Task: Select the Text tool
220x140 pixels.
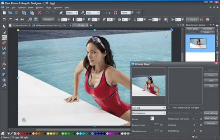Action: pyautogui.click(x=4, y=58)
